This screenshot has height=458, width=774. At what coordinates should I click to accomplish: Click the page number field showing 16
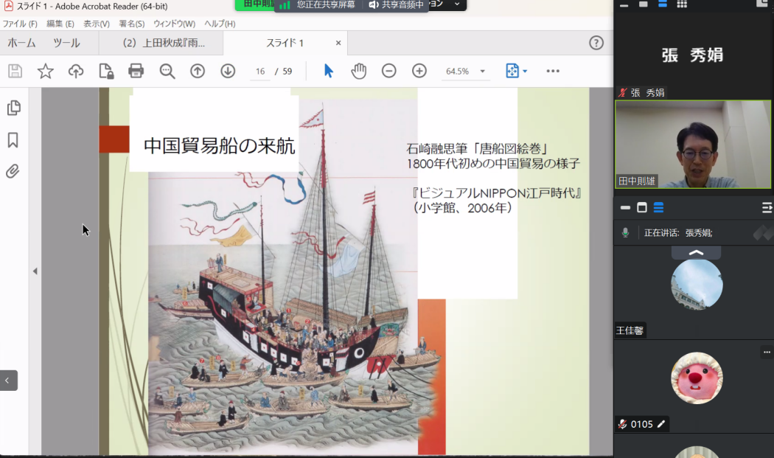pyautogui.click(x=260, y=71)
